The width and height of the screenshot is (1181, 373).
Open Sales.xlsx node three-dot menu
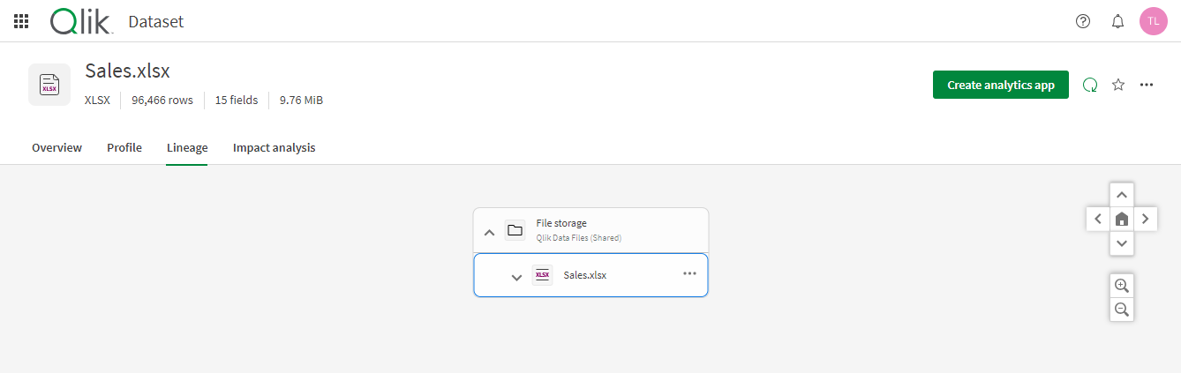[x=689, y=273]
